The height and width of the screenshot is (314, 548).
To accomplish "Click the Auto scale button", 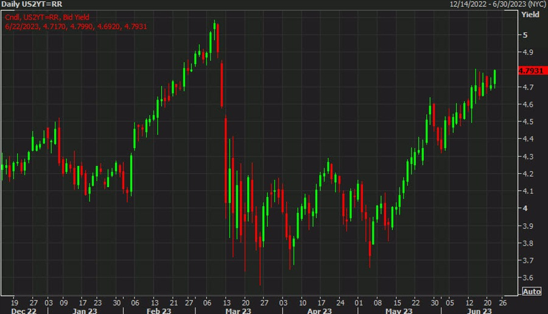I will point(532,291).
